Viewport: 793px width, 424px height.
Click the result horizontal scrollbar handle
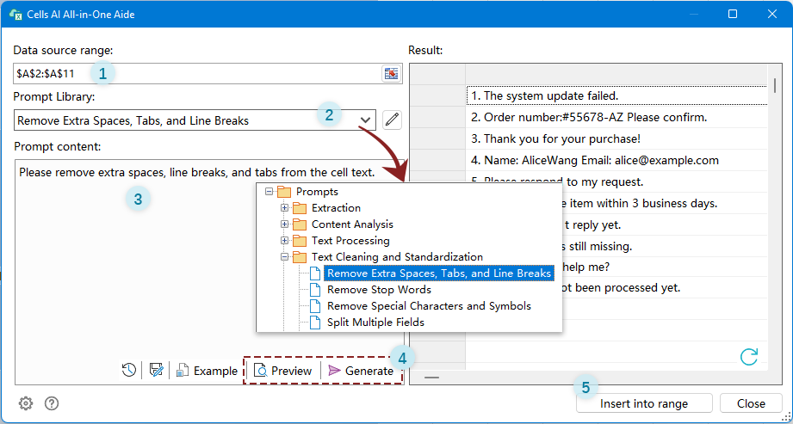tap(431, 378)
